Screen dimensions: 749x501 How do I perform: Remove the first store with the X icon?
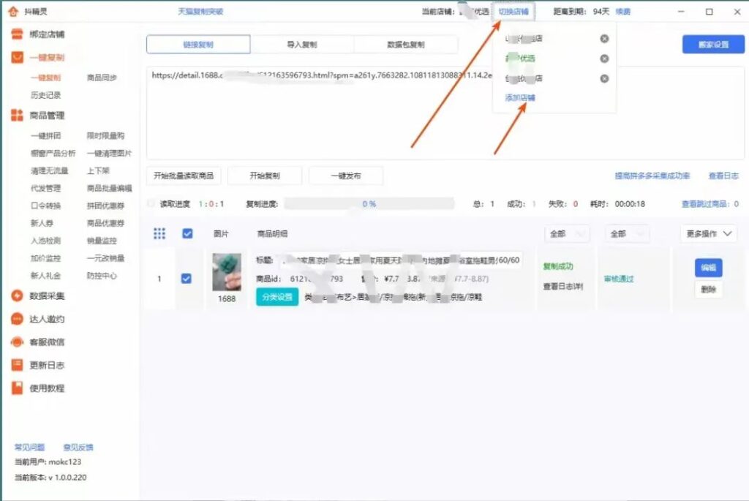[604, 39]
